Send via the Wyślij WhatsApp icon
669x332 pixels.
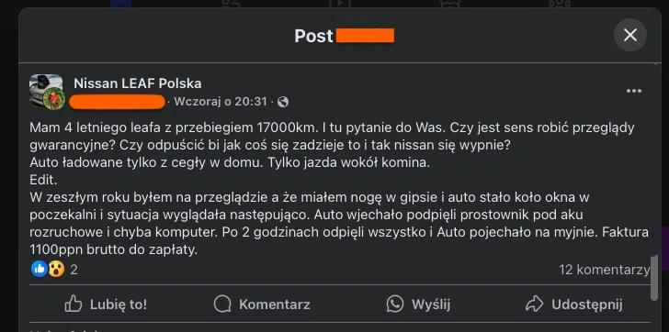pyautogui.click(x=418, y=304)
